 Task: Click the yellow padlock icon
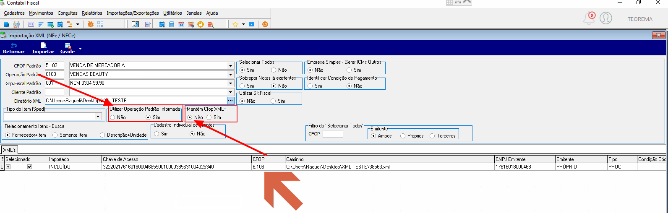click(201, 24)
